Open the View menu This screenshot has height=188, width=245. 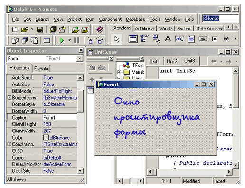pos(58,19)
